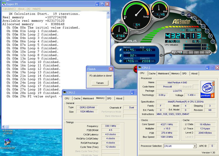Click the fan gauge icon in AI Booster
Screen dimensions: 219x156
coord(113,34)
